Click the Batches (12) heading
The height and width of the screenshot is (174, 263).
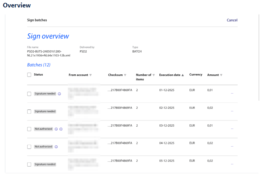pos(39,65)
